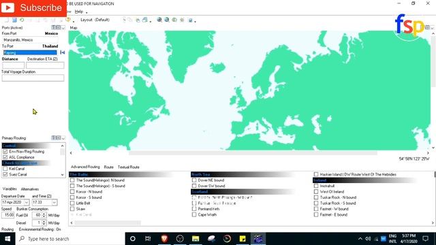The height and width of the screenshot is (245, 436).
Task: Open File Explorer from the taskbar
Action: 196,239
